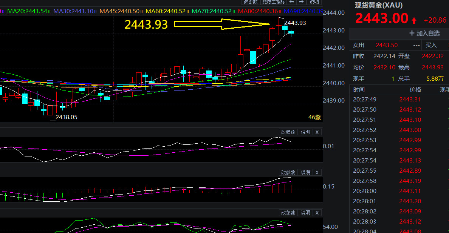
Task: Close the first indicator panel with X
Action: [317, 132]
